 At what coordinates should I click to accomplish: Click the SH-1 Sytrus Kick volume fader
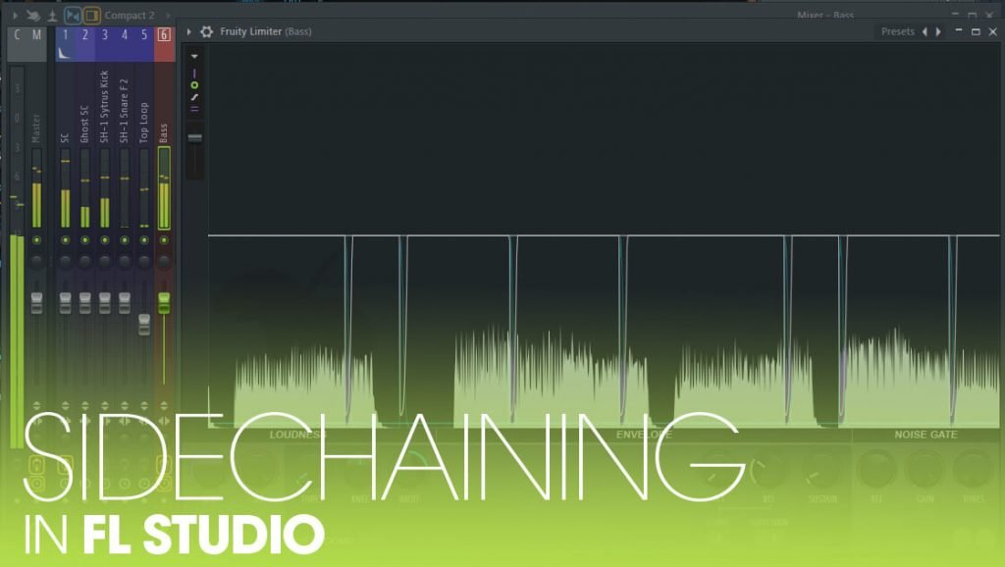point(104,303)
